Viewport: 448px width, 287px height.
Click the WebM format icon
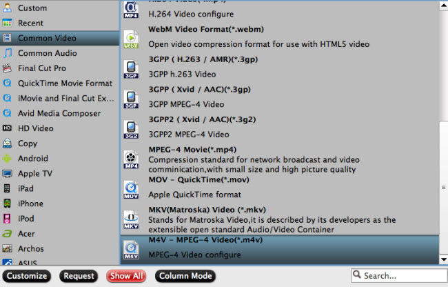tap(131, 39)
